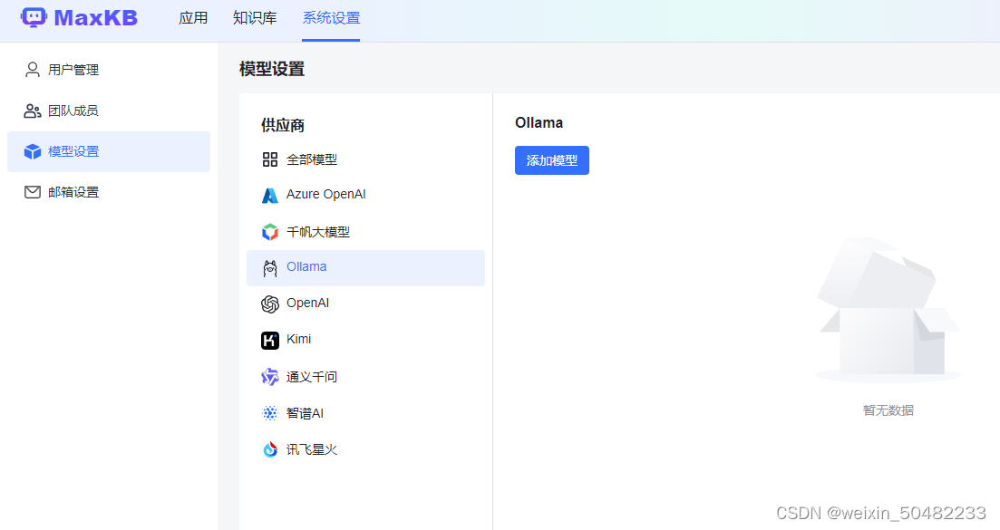Select the 通义千问 supplier
The height and width of the screenshot is (530, 1000).
[365, 377]
